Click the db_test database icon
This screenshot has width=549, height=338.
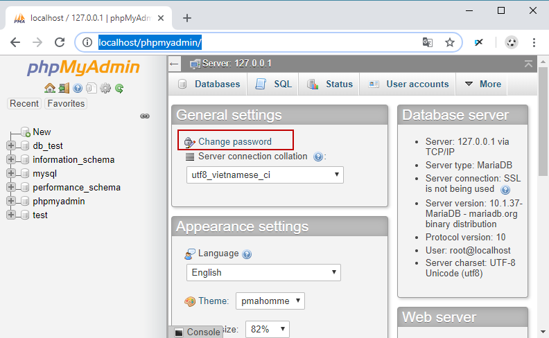[x=25, y=145]
